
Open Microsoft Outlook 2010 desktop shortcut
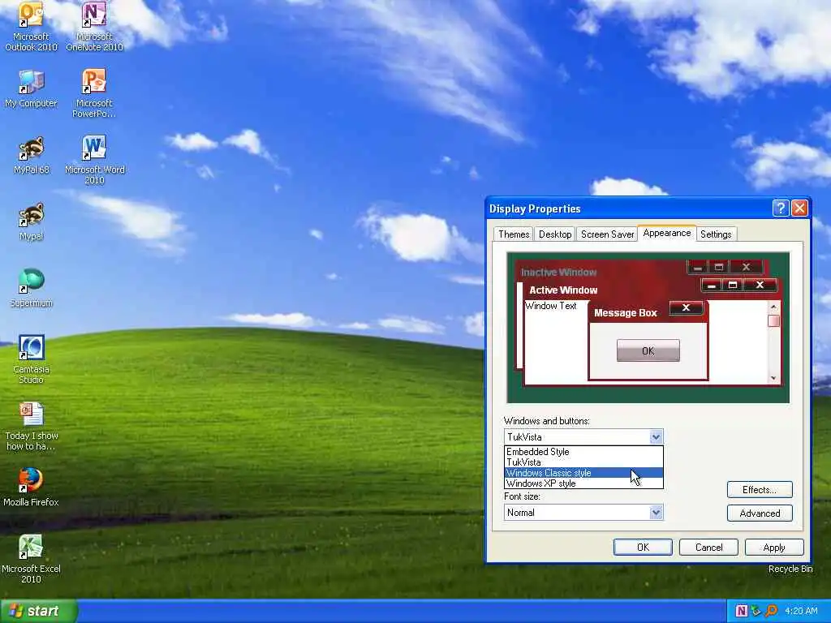click(31, 27)
